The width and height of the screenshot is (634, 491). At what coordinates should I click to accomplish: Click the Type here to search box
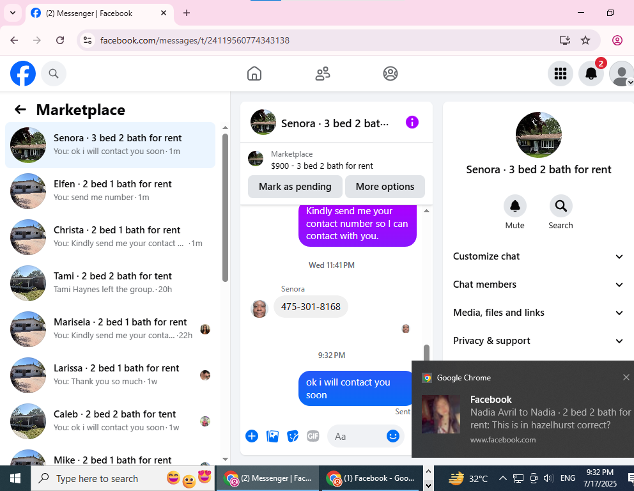coord(123,478)
